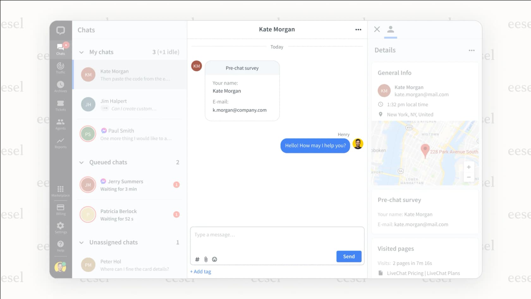Viewport: 531px width, 299px height.
Task: Click the LiveChat logo icon
Action: tap(61, 30)
